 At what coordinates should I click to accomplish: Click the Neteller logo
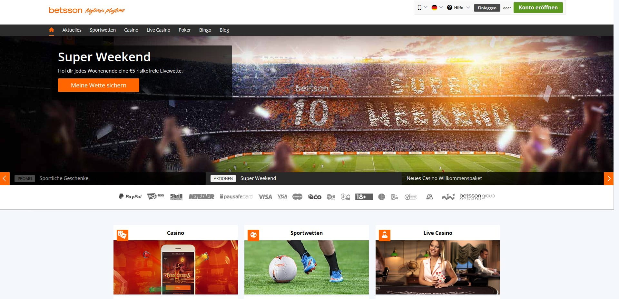pyautogui.click(x=201, y=196)
